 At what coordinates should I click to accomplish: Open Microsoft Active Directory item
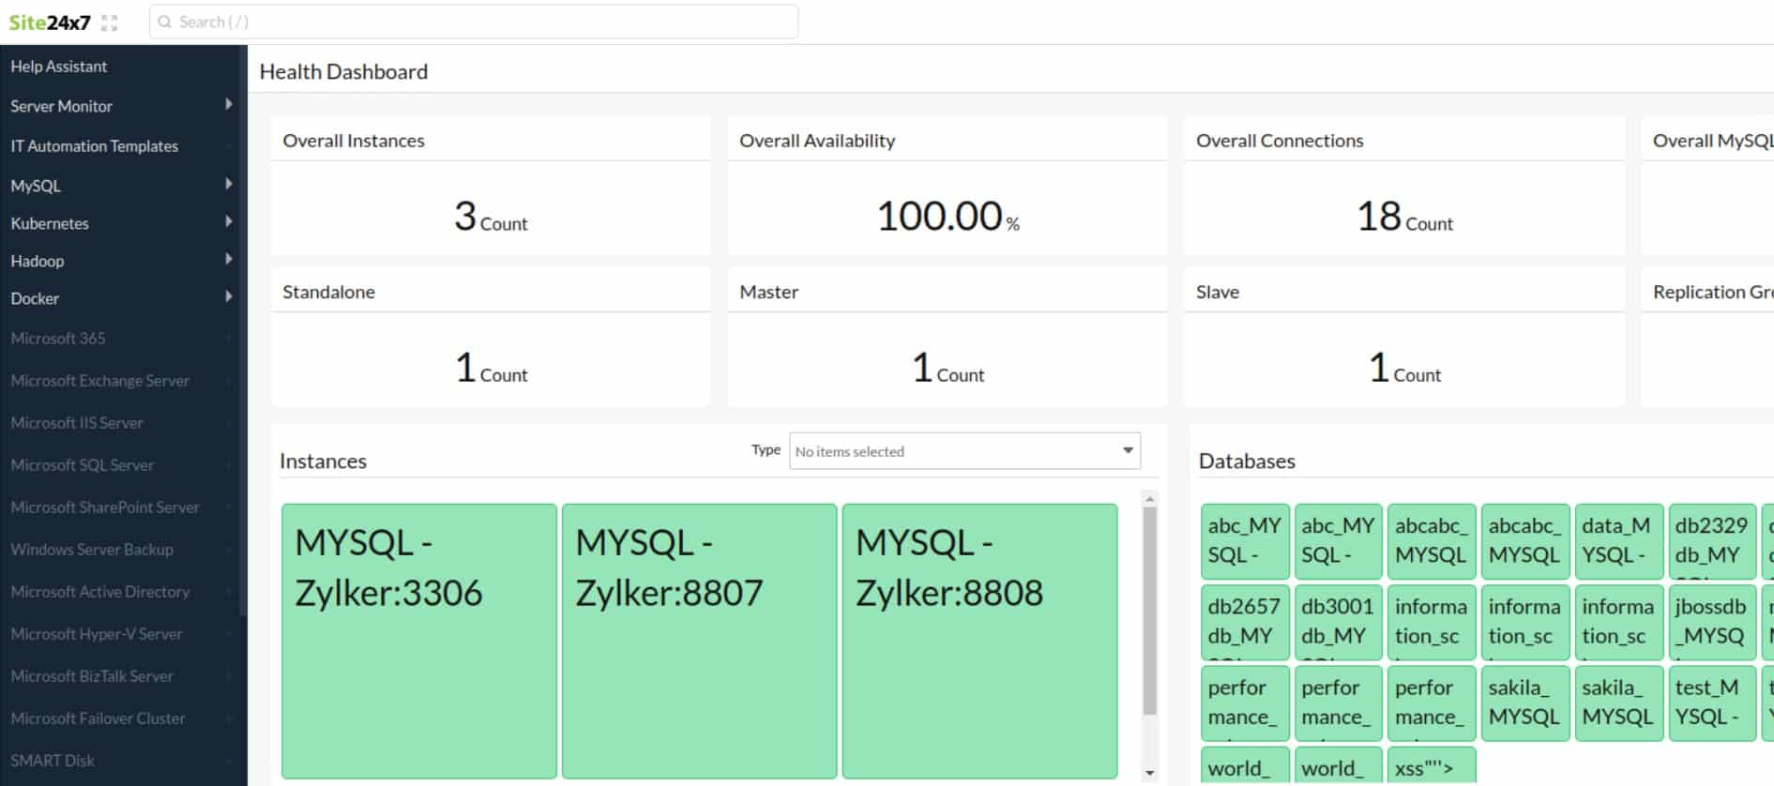(100, 592)
